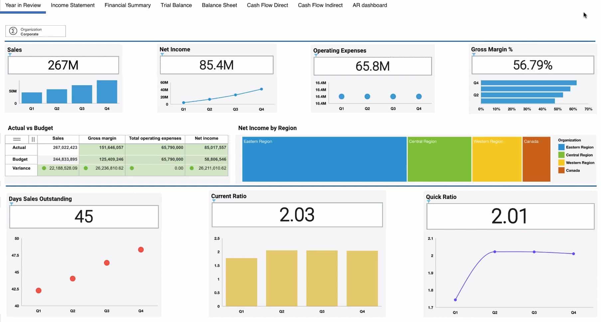
Task: Click the filter icon on the Sales tile
Action: point(10,55)
